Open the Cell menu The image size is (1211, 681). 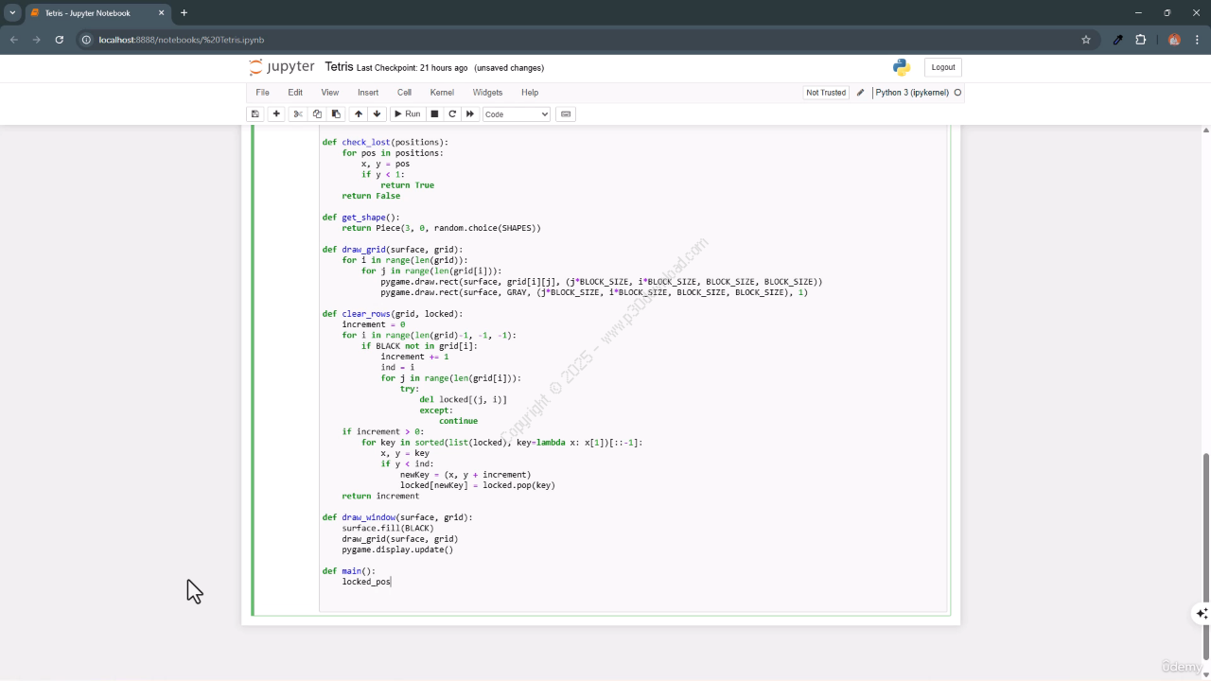point(404,93)
